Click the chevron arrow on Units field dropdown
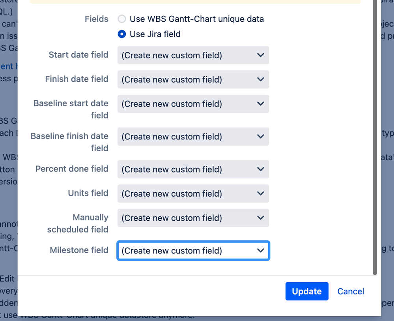This screenshot has height=321, width=394. point(260,193)
